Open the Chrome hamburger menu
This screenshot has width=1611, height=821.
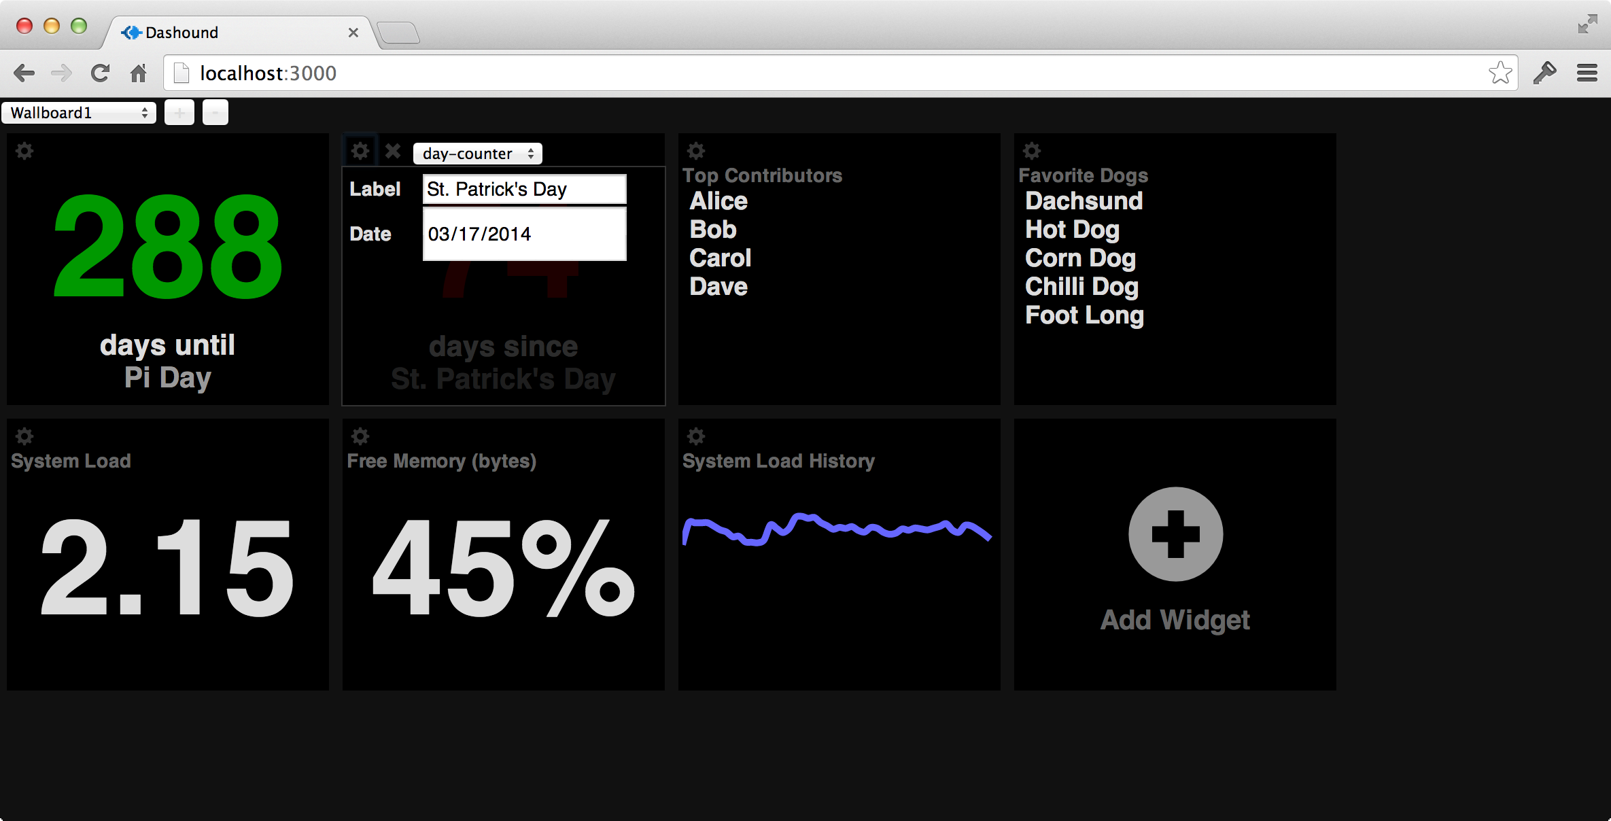(x=1587, y=73)
